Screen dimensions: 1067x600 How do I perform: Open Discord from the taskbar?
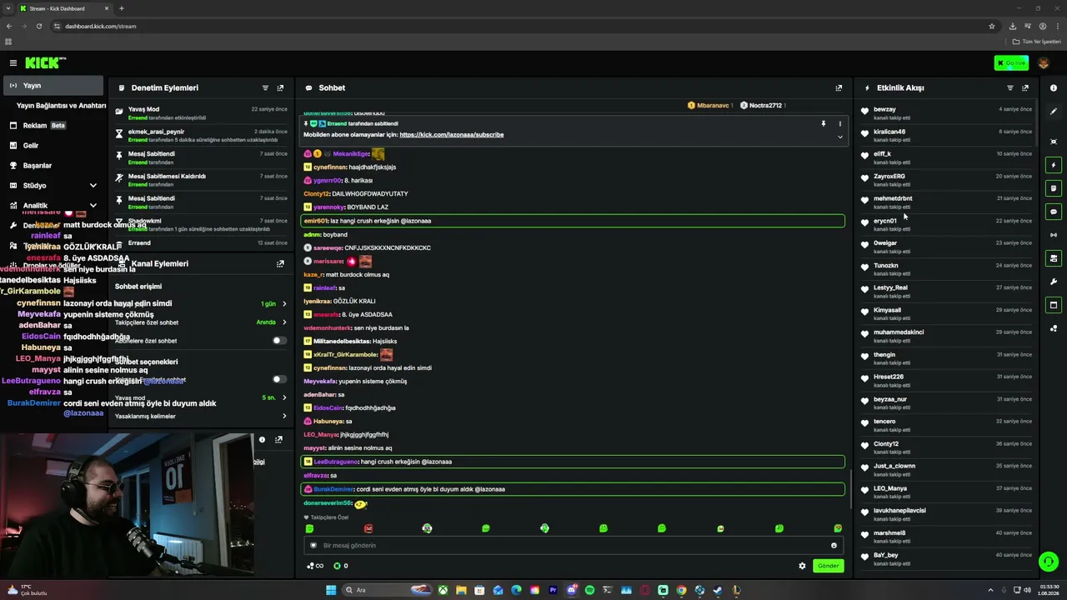click(571, 590)
